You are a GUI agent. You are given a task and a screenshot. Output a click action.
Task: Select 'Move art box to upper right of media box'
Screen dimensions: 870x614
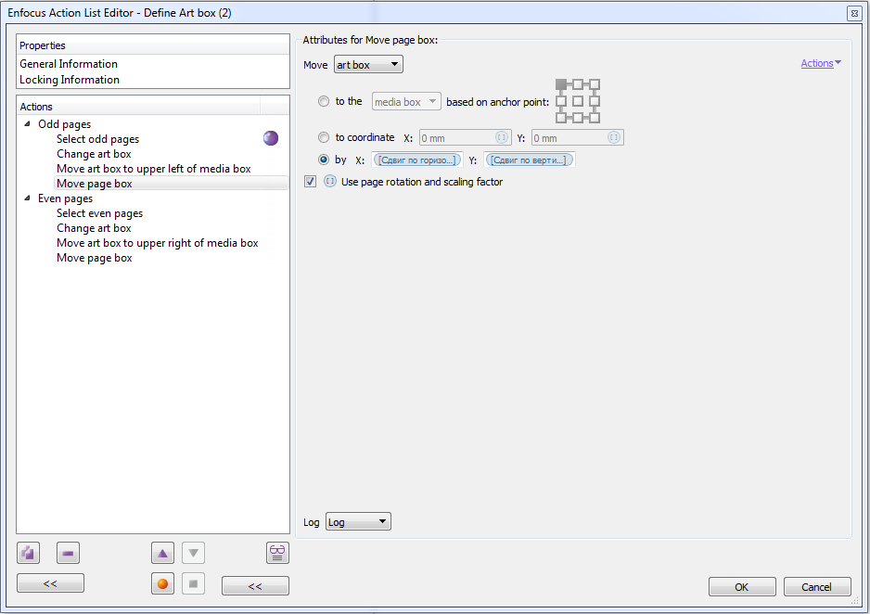[x=157, y=243]
